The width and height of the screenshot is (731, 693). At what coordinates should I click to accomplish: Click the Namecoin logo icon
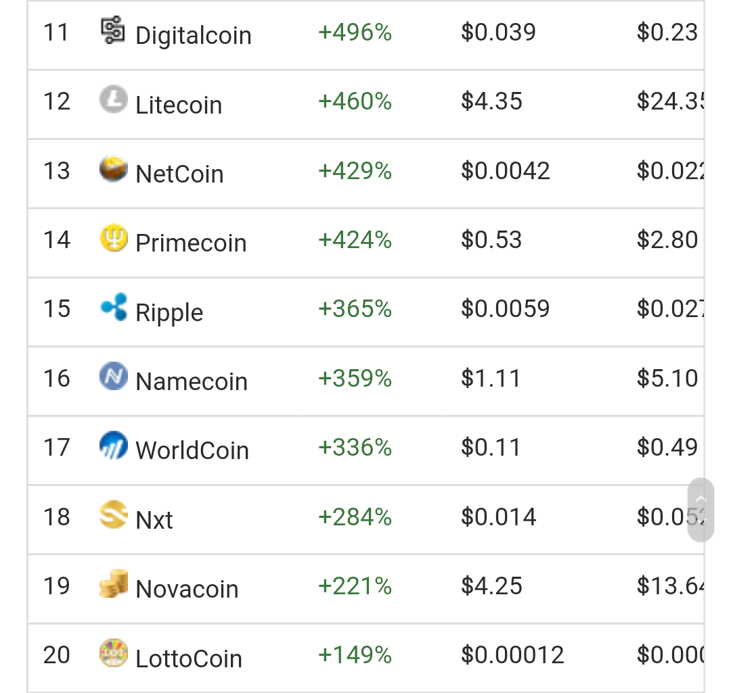113,377
